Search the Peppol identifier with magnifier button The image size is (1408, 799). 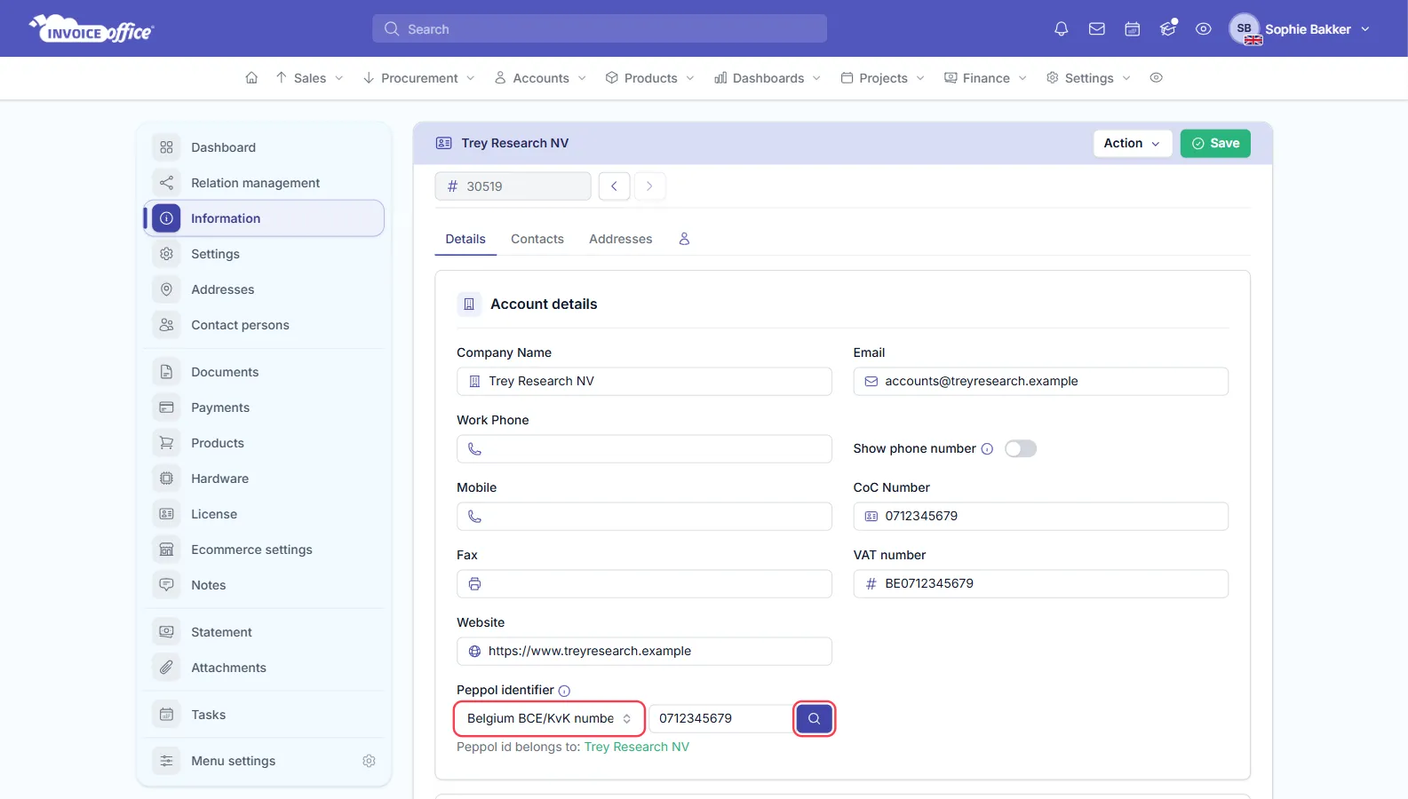tap(814, 718)
